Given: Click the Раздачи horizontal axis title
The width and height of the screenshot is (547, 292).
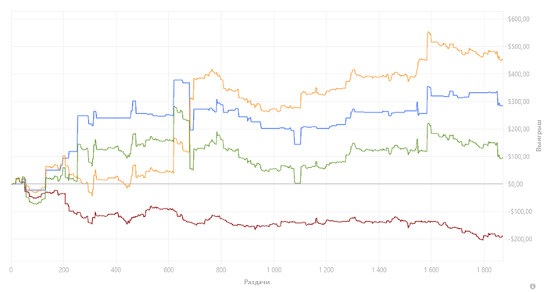Looking at the screenshot, I should 257,282.
